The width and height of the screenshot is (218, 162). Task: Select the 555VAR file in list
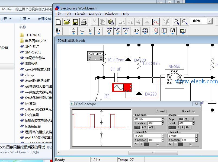[x=31, y=64]
